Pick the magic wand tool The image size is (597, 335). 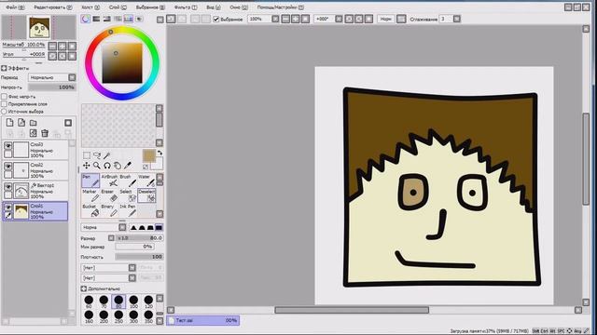(107, 155)
